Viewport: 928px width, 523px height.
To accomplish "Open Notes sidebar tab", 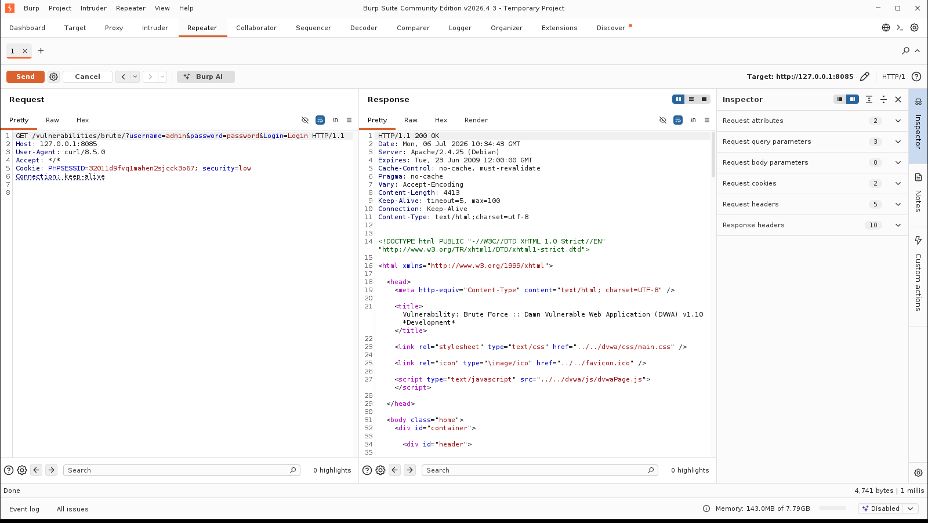I will point(918,194).
